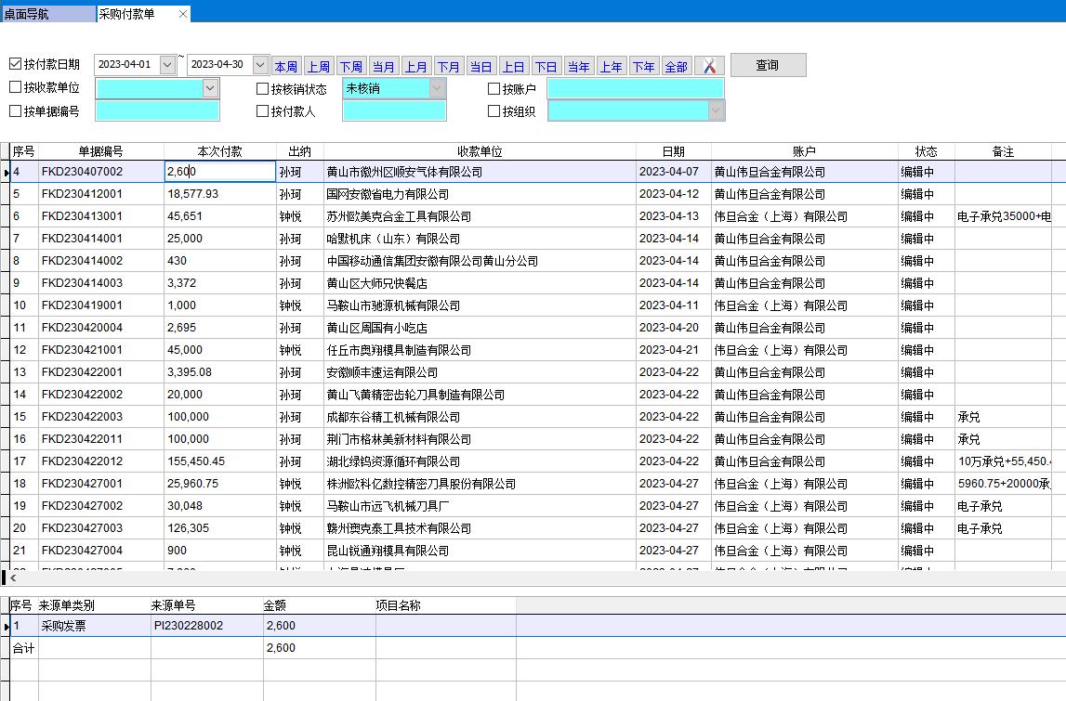1066x701 pixels.
Task: Click the tools settings icon beside 全部
Action: pos(709,66)
